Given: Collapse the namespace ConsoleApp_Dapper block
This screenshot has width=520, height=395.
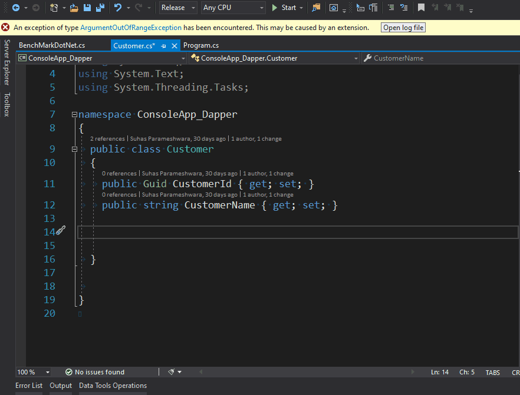Looking at the screenshot, I should click(74, 115).
